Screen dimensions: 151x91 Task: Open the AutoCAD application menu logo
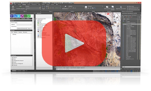click(11, 3)
